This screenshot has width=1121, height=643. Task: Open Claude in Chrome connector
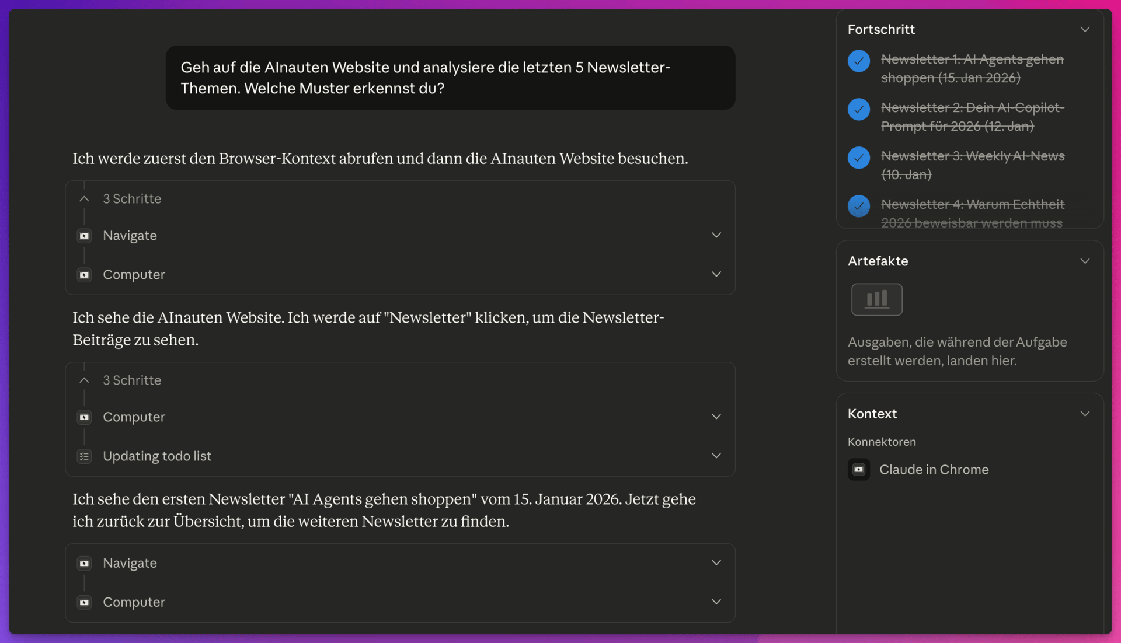click(934, 470)
